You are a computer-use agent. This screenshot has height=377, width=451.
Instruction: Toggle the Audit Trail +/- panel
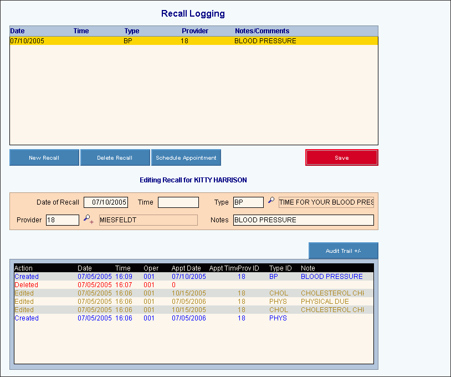pos(343,251)
